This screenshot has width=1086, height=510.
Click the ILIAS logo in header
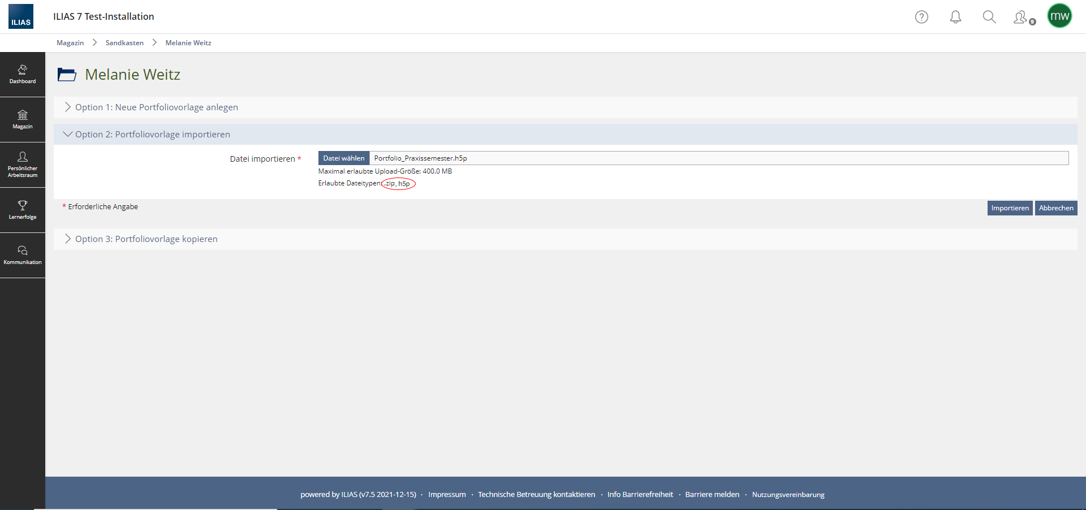tap(21, 16)
